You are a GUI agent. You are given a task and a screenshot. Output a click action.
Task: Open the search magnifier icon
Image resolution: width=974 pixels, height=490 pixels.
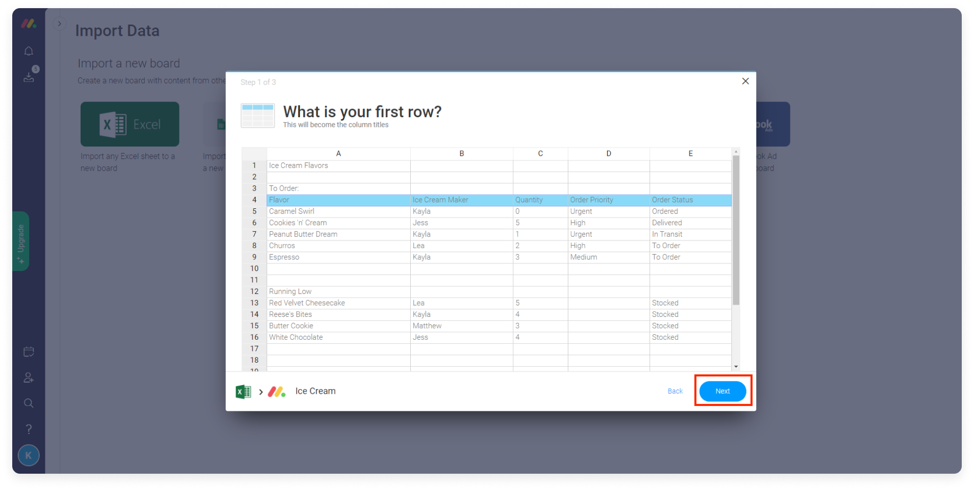[x=29, y=403]
